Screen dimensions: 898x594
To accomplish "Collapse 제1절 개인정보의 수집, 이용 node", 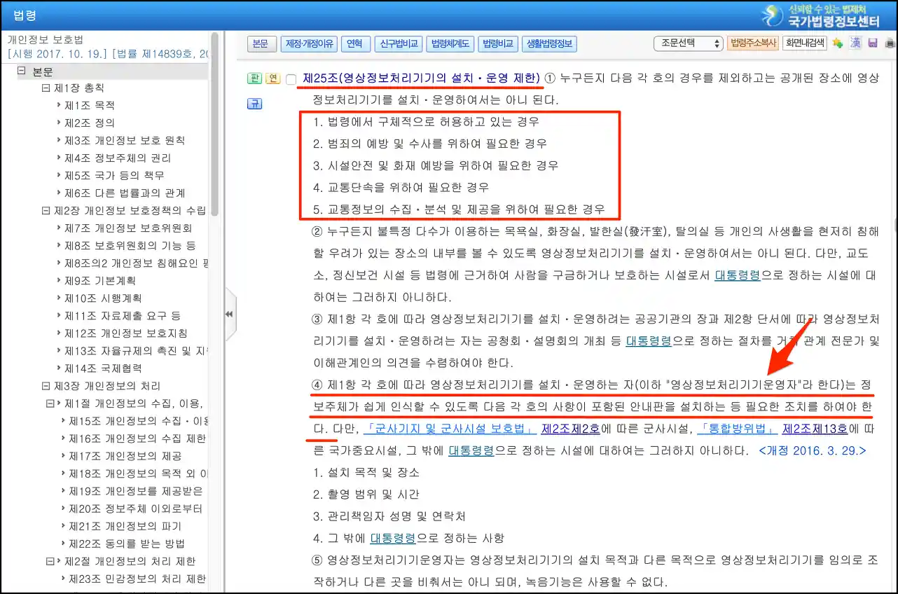I will pos(50,403).
